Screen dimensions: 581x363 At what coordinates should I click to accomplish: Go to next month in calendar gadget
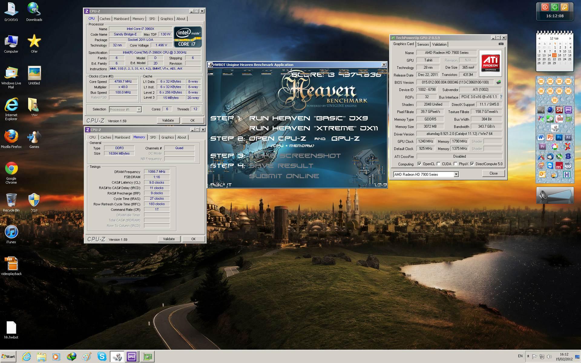click(x=570, y=38)
